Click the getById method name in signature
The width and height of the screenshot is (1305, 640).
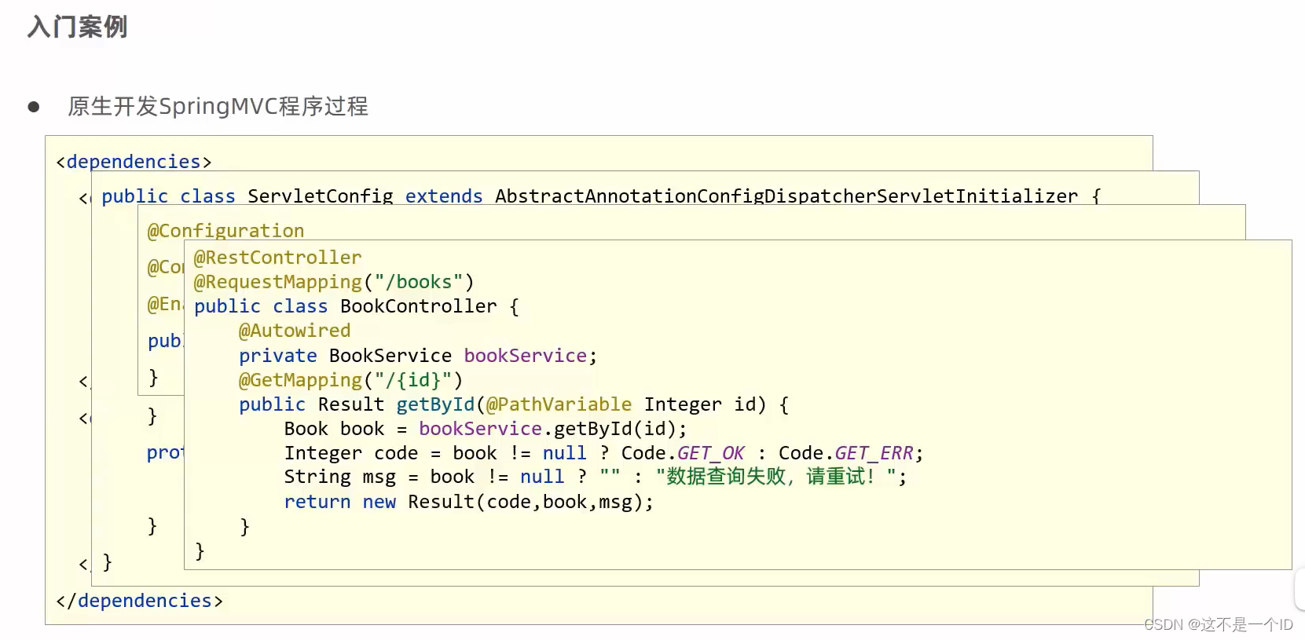[435, 404]
